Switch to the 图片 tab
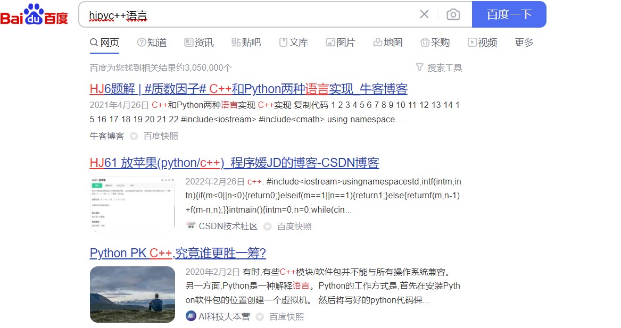 pos(341,43)
